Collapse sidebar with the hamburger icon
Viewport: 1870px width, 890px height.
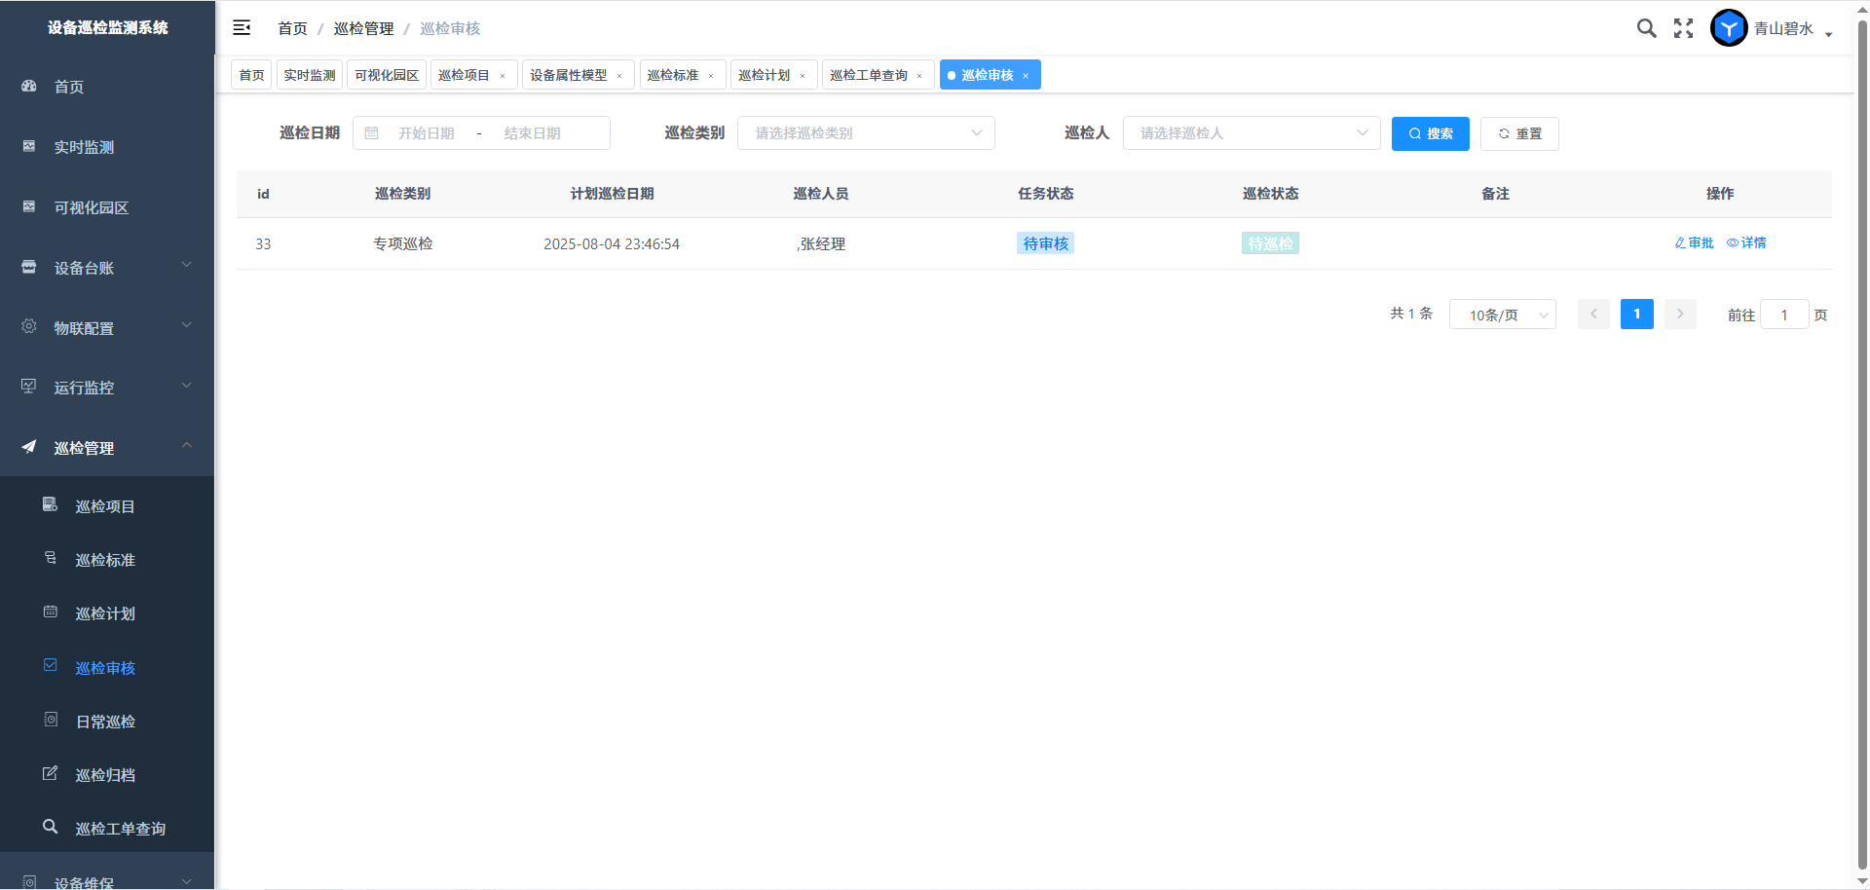pyautogui.click(x=242, y=28)
